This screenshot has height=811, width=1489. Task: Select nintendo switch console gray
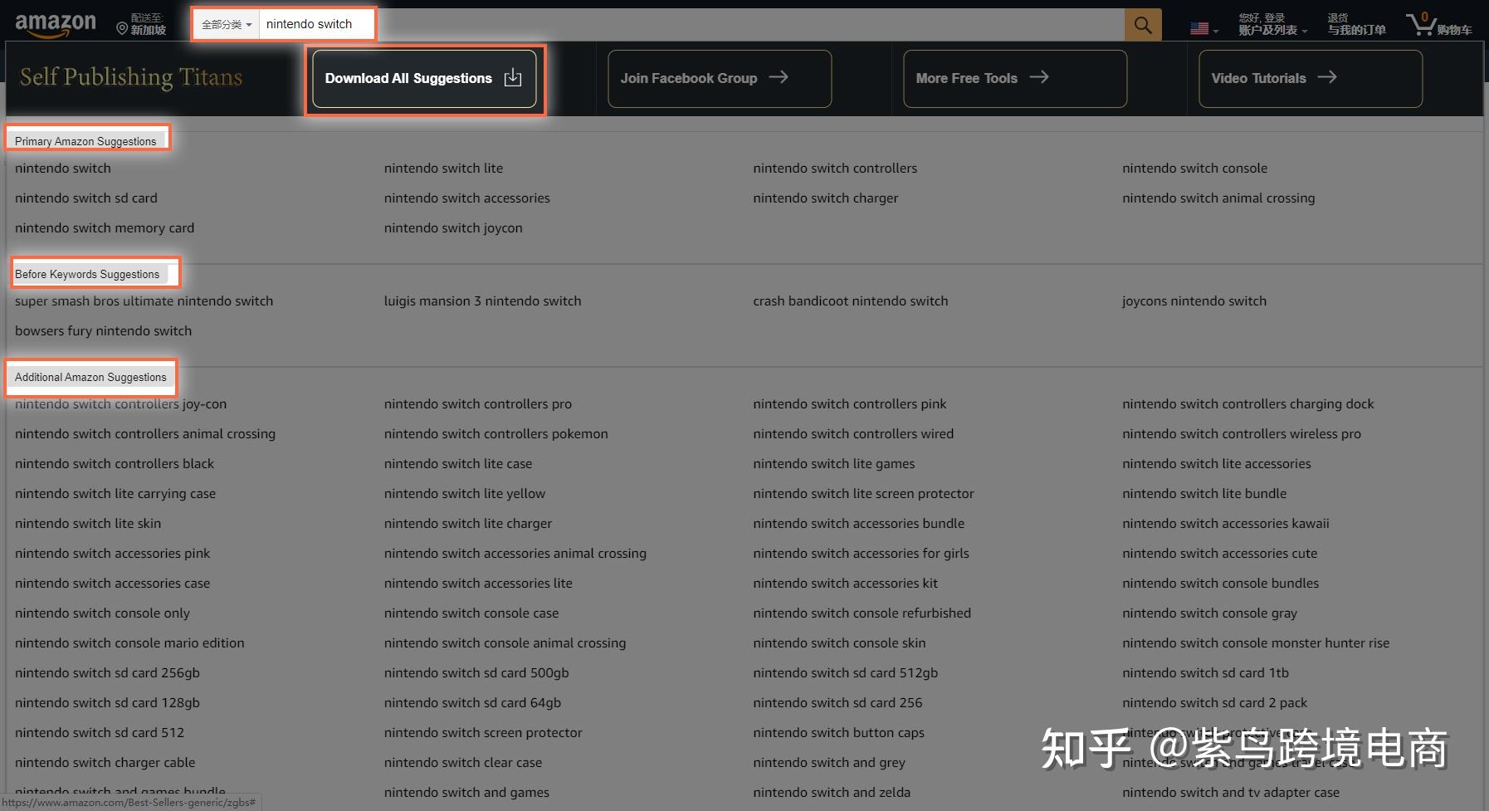pyautogui.click(x=1210, y=613)
